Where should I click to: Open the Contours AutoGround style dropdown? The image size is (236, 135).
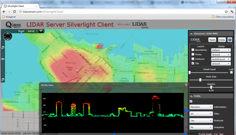(221, 59)
